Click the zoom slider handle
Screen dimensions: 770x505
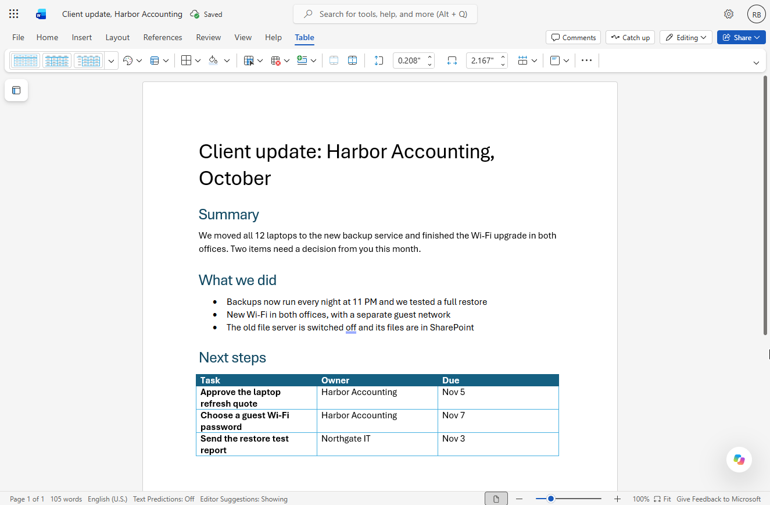tap(550, 499)
